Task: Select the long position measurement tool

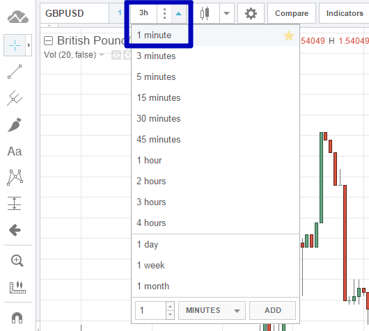Action: pyautogui.click(x=15, y=203)
